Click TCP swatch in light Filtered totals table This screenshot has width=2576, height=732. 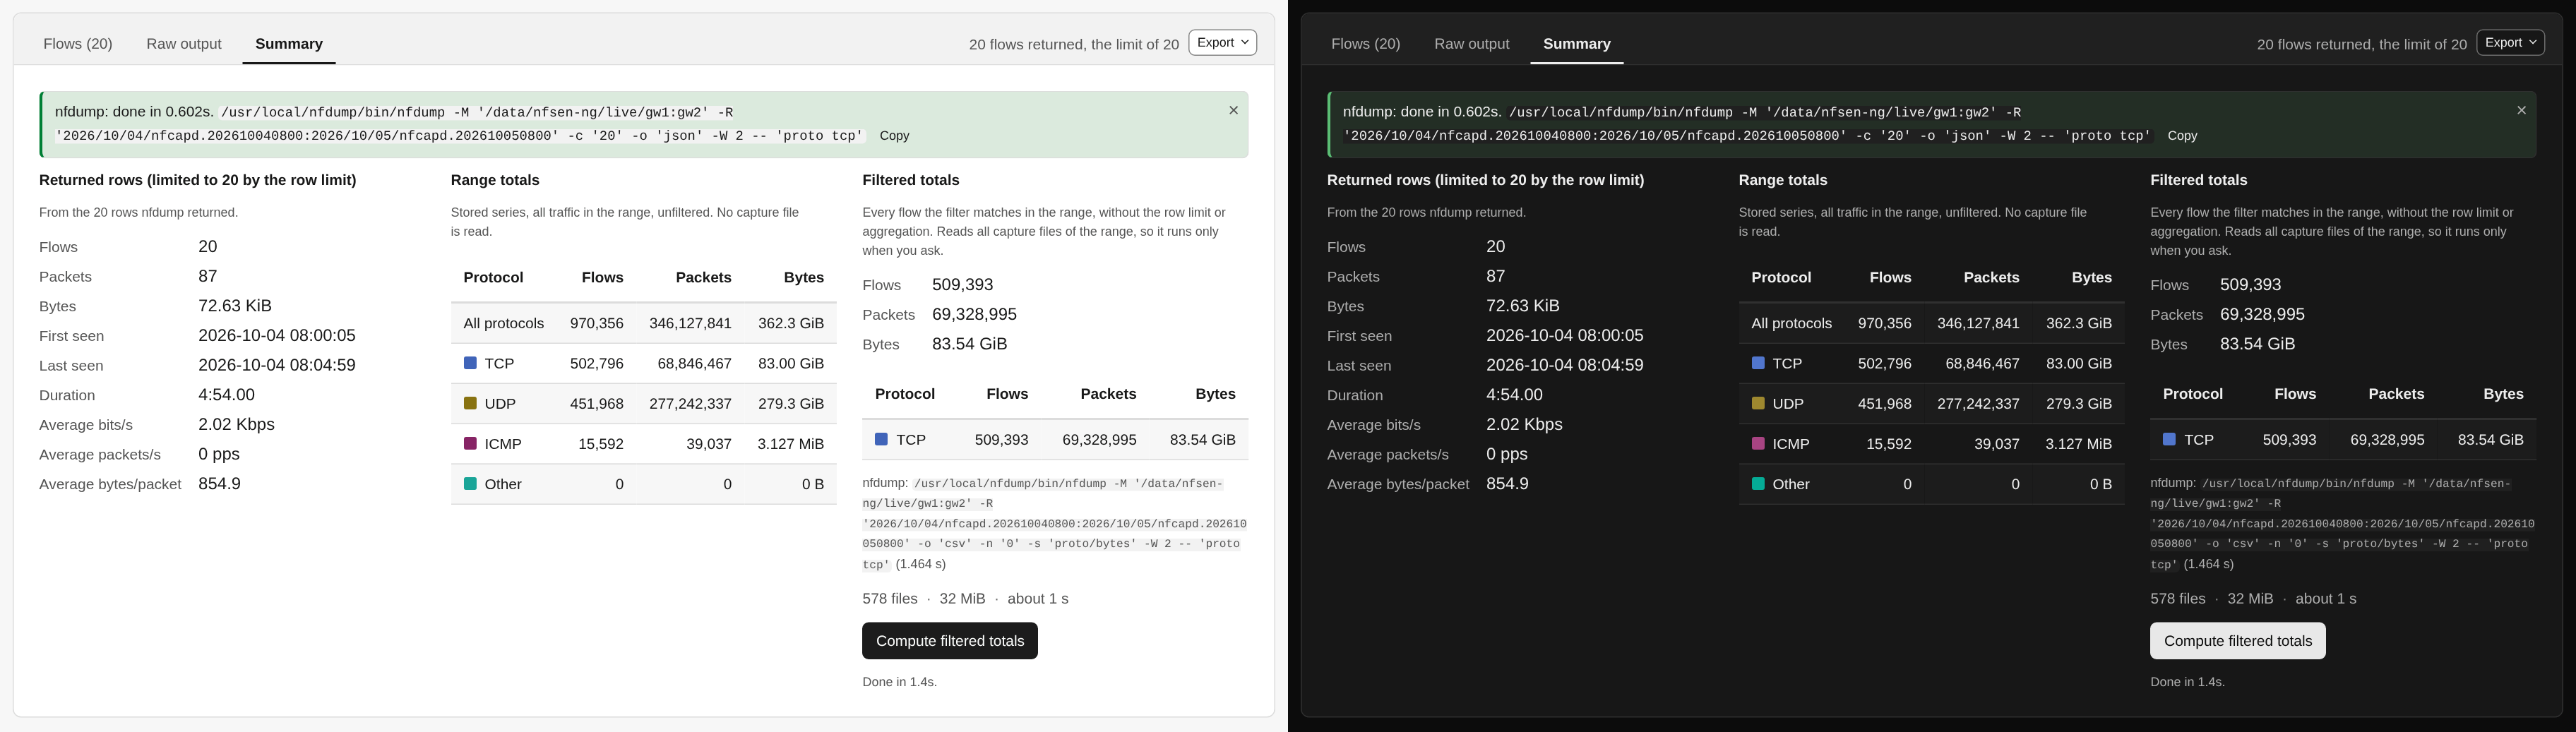[881, 439]
